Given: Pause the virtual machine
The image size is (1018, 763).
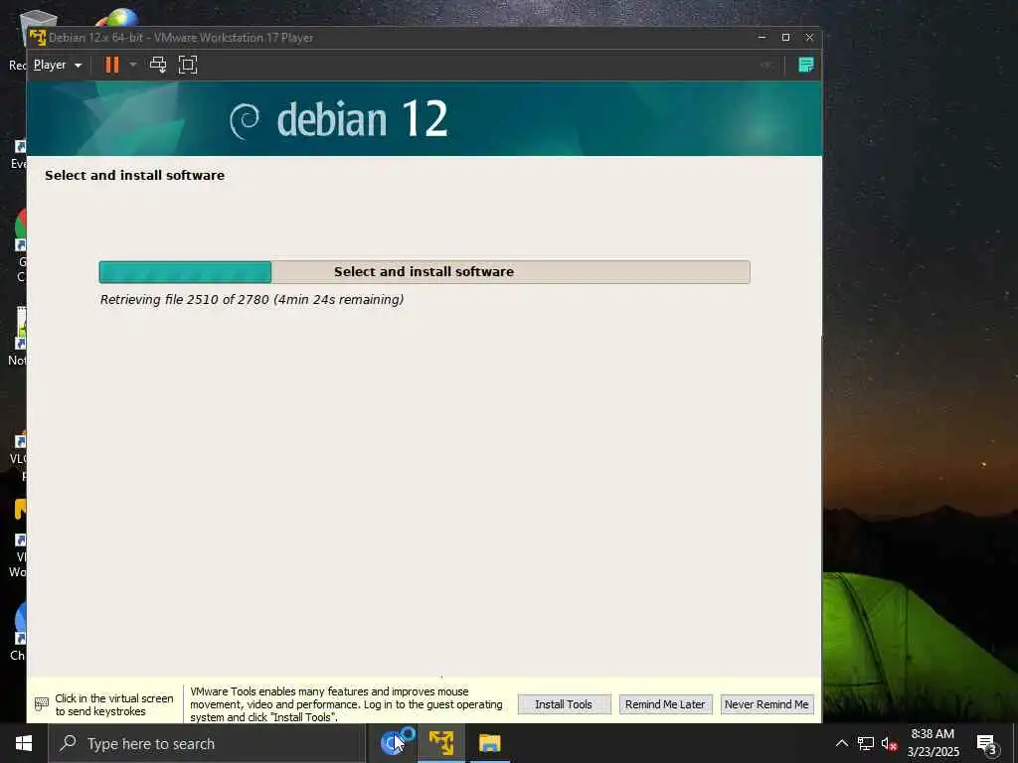Looking at the screenshot, I should click(x=112, y=65).
